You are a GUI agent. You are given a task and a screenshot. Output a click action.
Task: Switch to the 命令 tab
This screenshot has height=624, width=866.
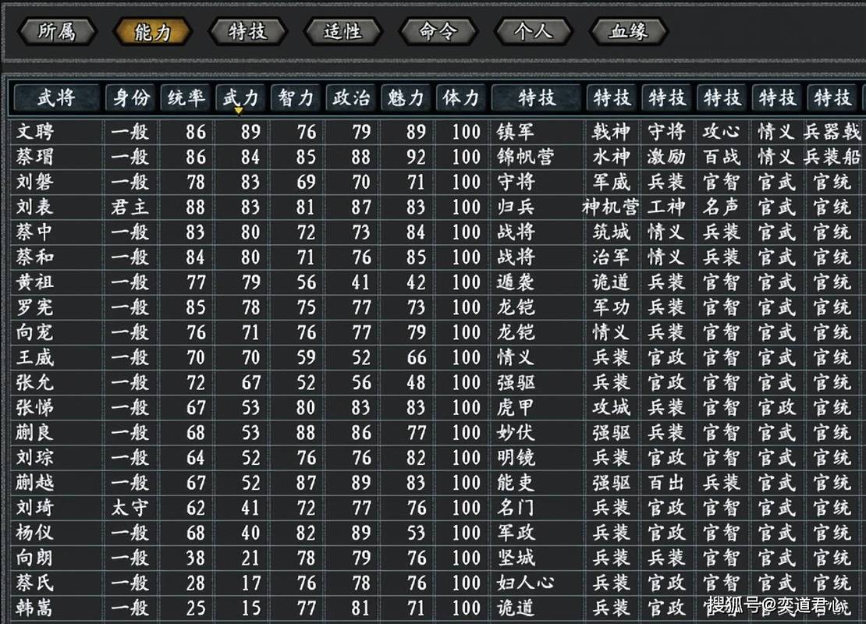click(x=438, y=31)
